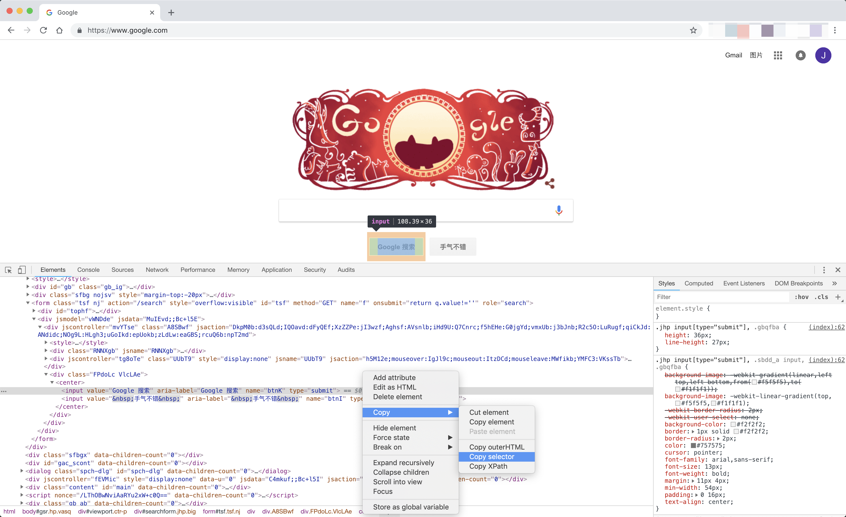
Task: Click the browser back arrow
Action: (x=11, y=30)
